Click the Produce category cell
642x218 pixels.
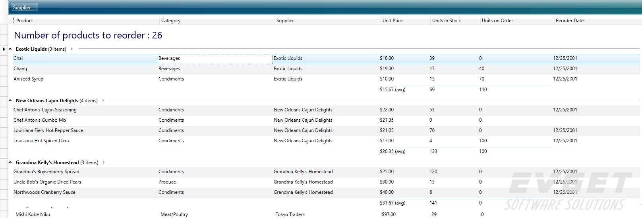pyautogui.click(x=215, y=182)
